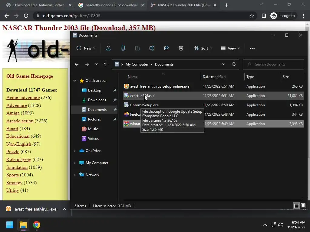Click the Cut scissors icon in Explorer toolbar
310x232 pixels.
108,48
